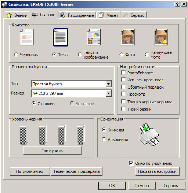Click the Best Photo quality picture icon
This screenshot has width=188, height=193.
161,37
